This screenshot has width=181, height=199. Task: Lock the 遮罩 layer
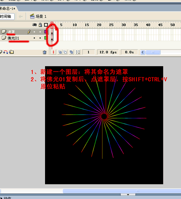tap(40, 32)
